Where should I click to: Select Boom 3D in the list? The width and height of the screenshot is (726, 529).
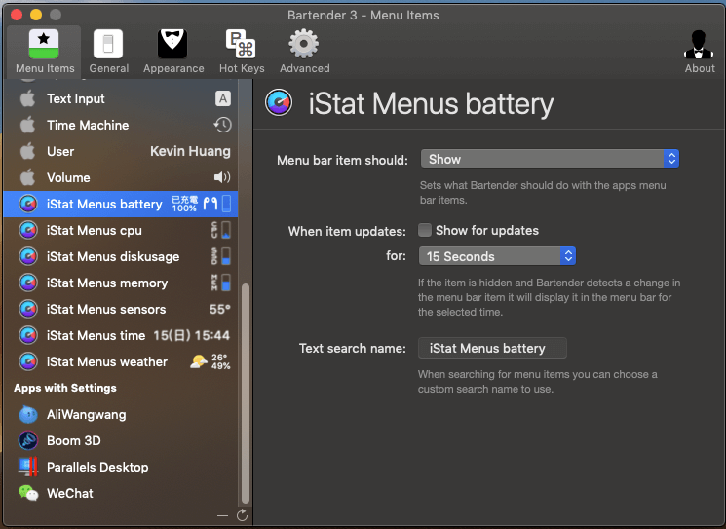(x=121, y=440)
